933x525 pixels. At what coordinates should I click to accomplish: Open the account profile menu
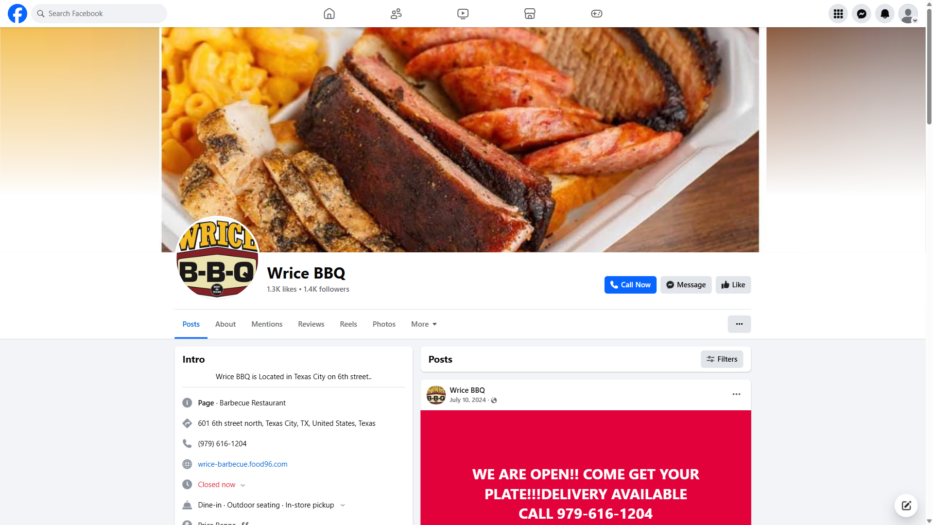[908, 14]
